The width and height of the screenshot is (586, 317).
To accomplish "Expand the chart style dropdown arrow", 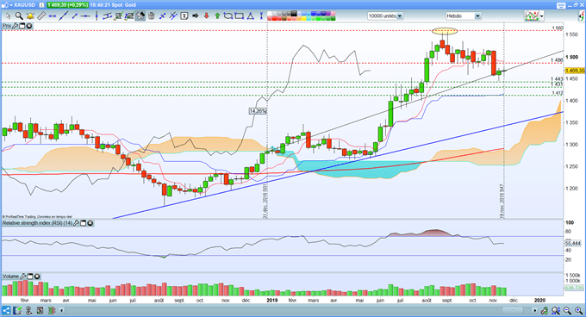I will pyautogui.click(x=541, y=16).
